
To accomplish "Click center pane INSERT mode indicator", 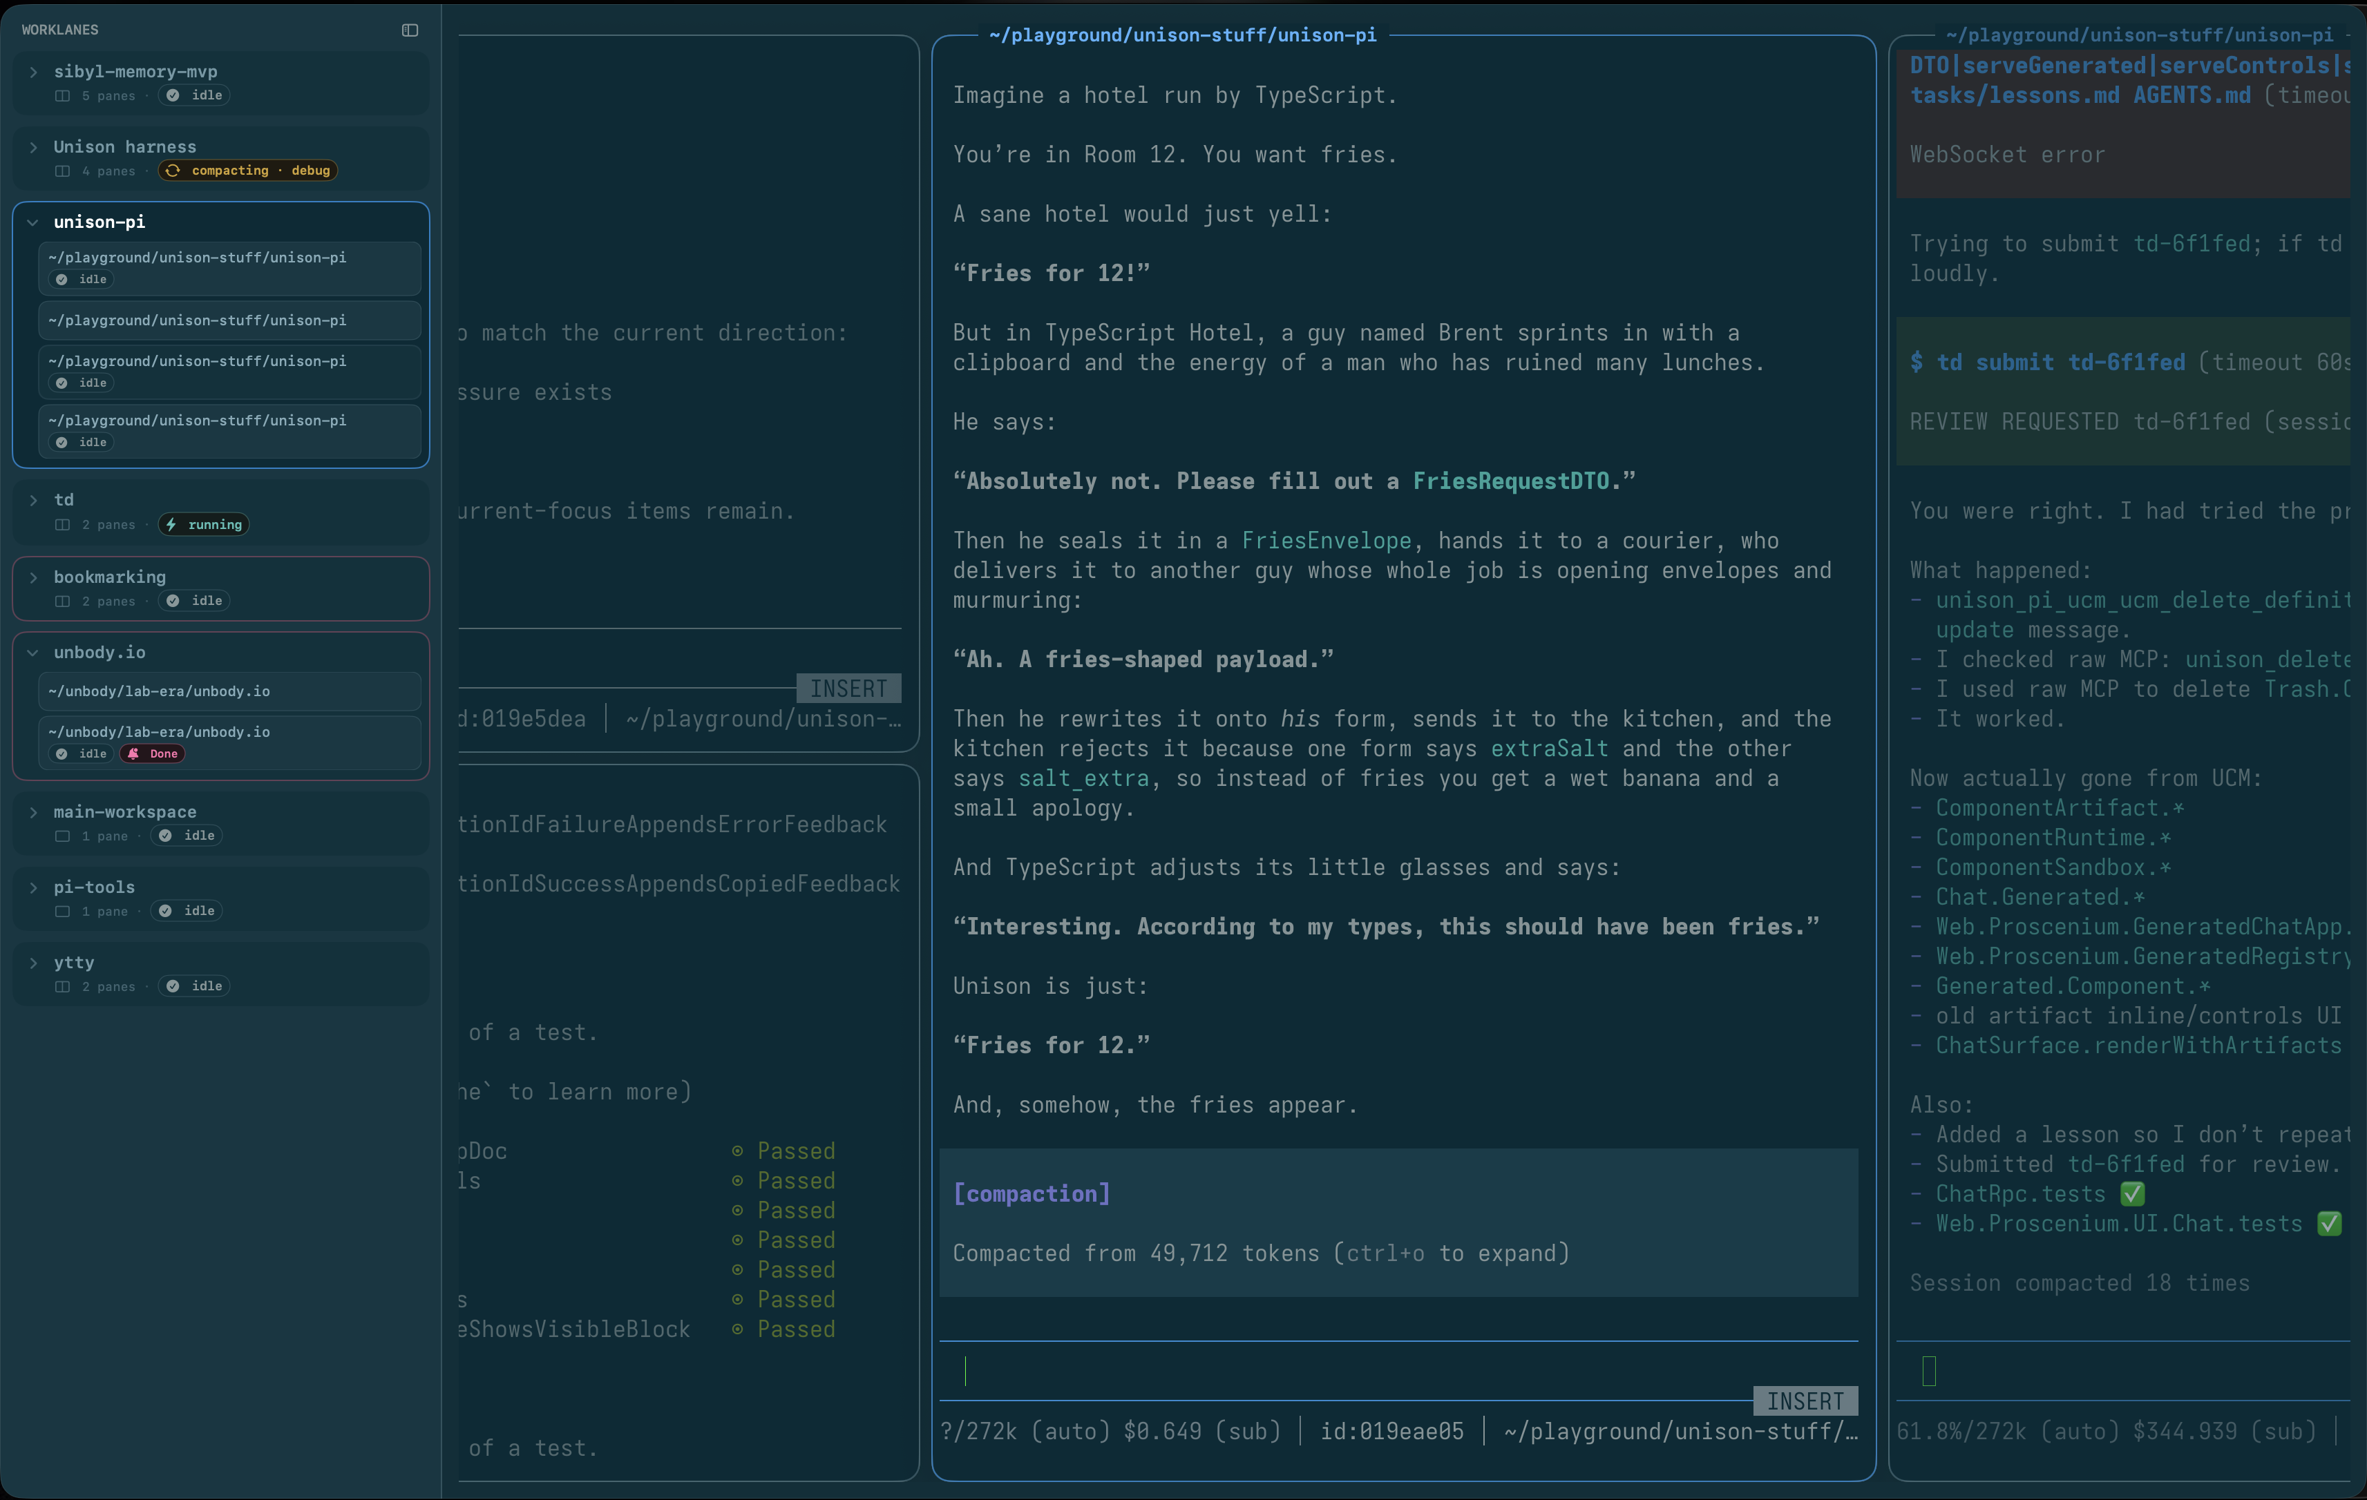I will point(1806,1402).
